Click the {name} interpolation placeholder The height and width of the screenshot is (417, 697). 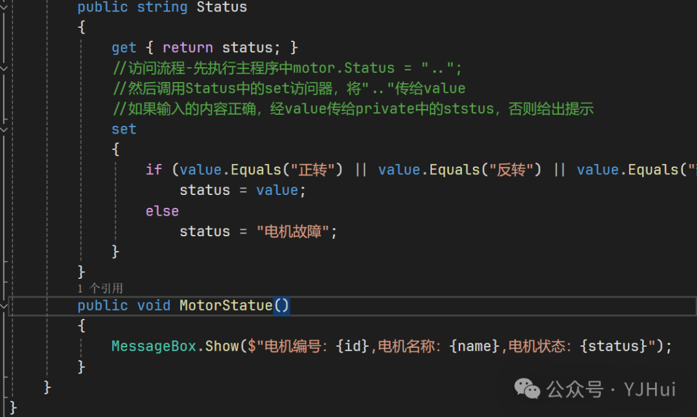pos(474,347)
